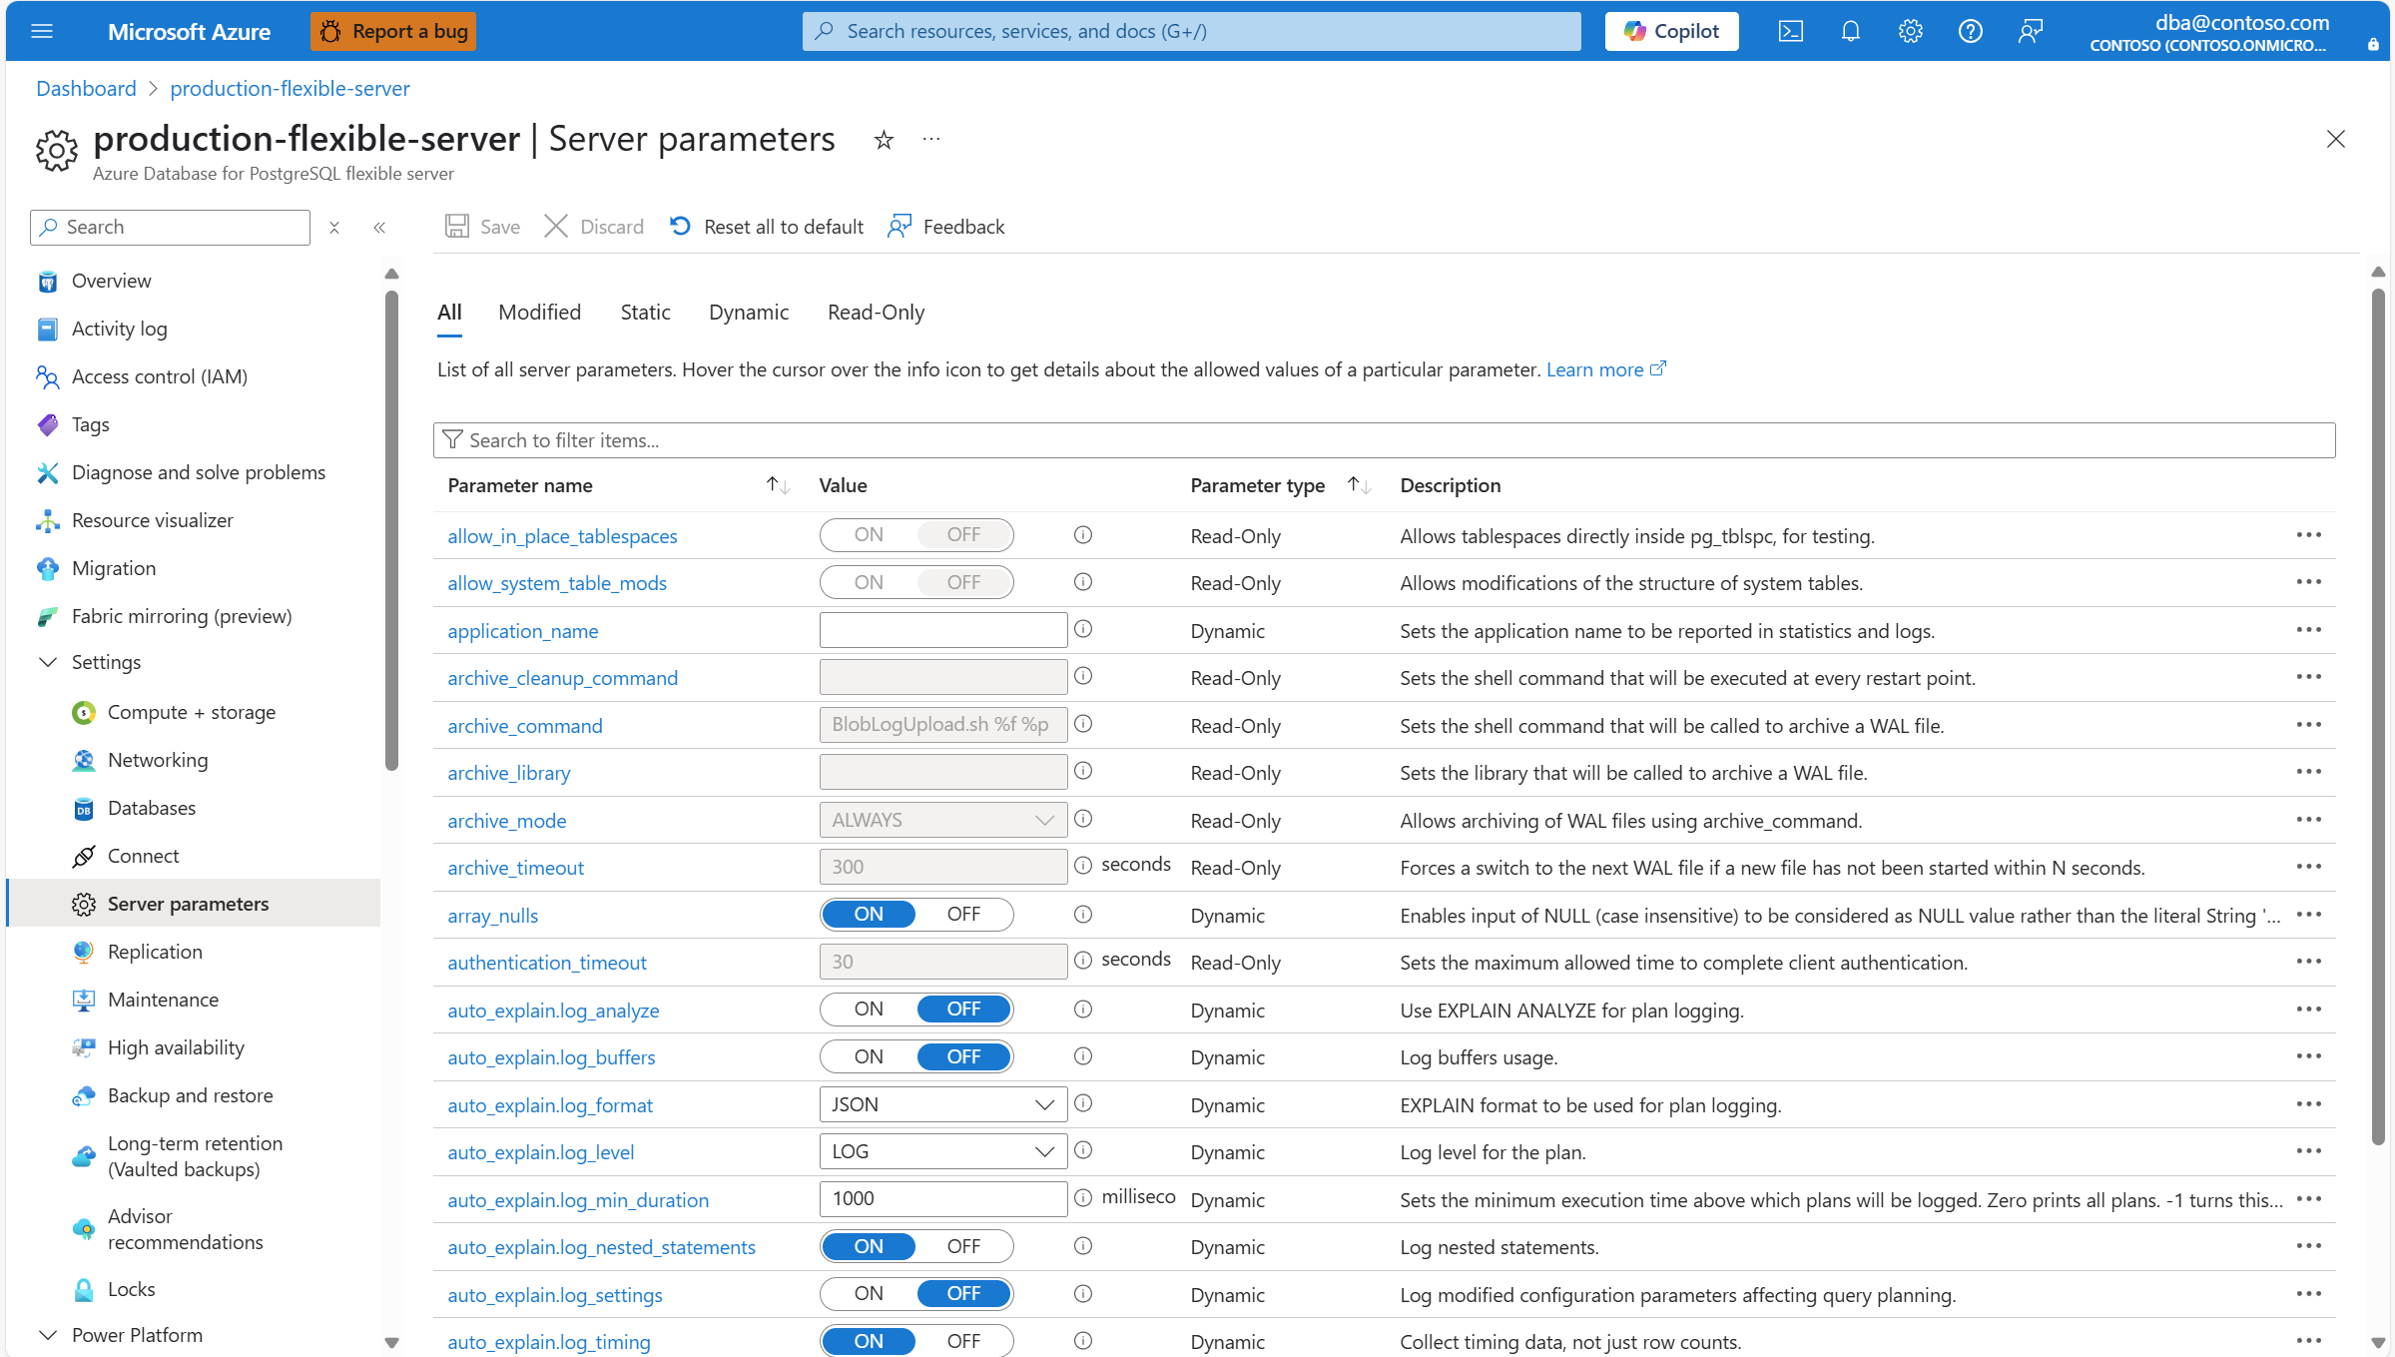Click info icon for archive_command
The width and height of the screenshot is (2395, 1357).
1082,724
